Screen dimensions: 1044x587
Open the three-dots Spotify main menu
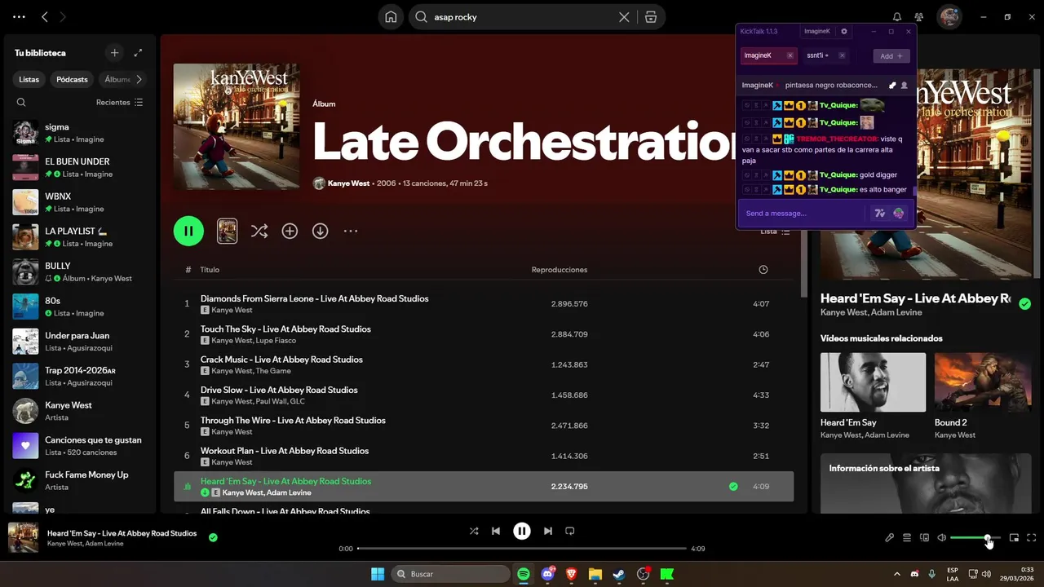pos(19,17)
